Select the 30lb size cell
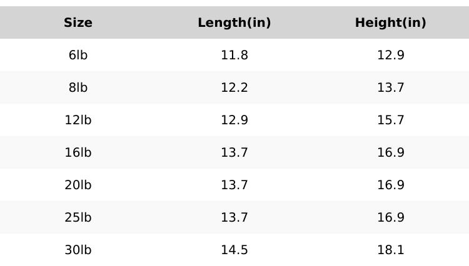 (78, 250)
